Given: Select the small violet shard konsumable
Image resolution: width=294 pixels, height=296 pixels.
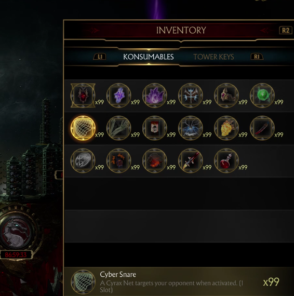Looking at the screenshot, I should tap(119, 96).
